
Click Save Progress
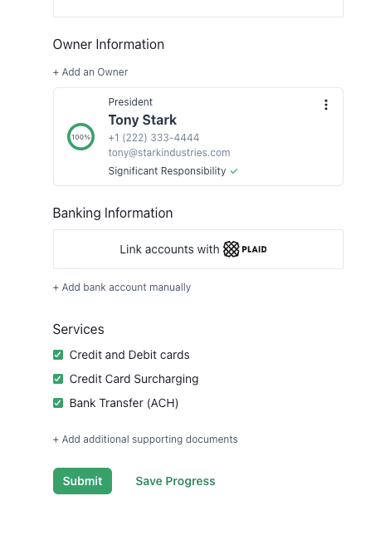point(175,481)
